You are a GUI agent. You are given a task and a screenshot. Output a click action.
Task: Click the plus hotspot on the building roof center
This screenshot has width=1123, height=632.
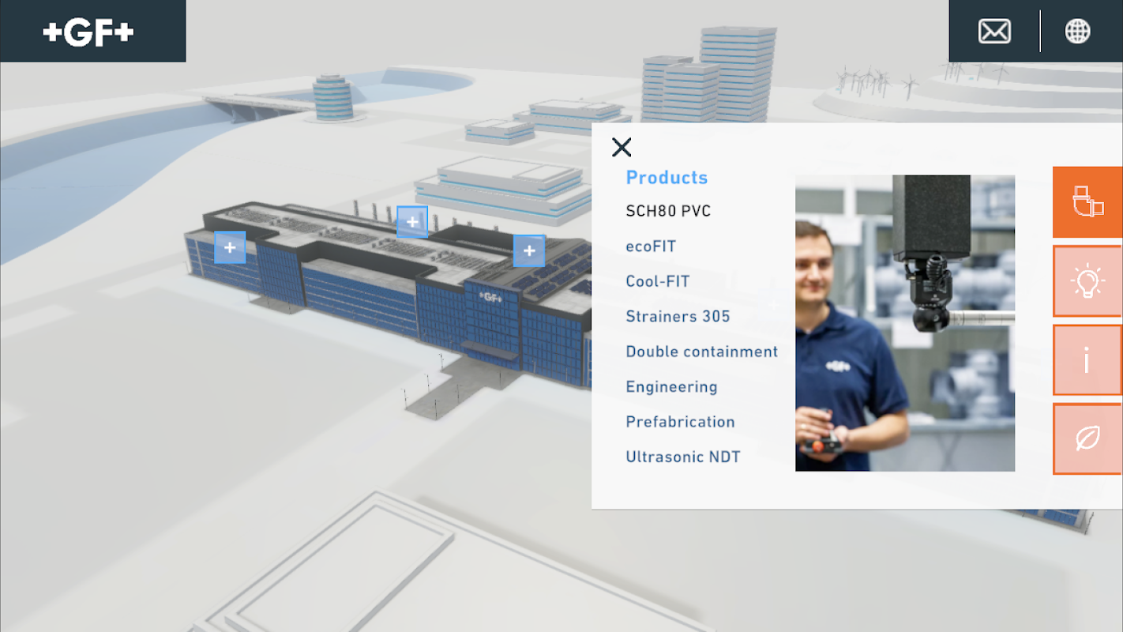pos(412,222)
